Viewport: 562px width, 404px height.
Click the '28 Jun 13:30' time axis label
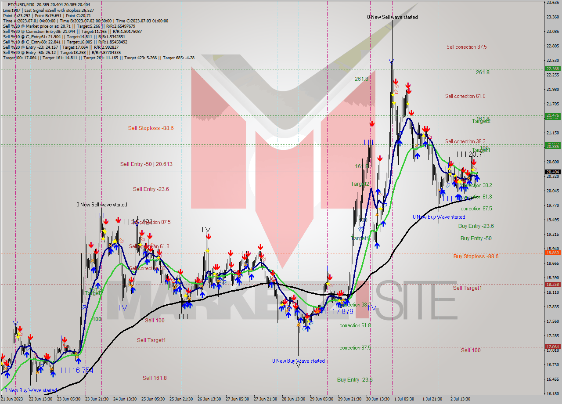(x=294, y=399)
